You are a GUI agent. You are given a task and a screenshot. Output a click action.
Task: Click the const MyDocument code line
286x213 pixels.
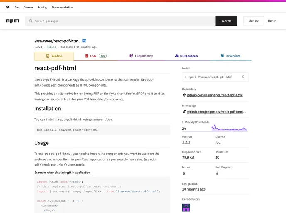[60, 201]
